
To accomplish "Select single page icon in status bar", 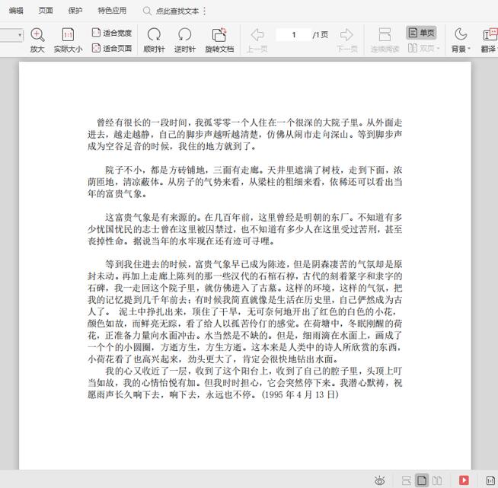I will tap(422, 480).
